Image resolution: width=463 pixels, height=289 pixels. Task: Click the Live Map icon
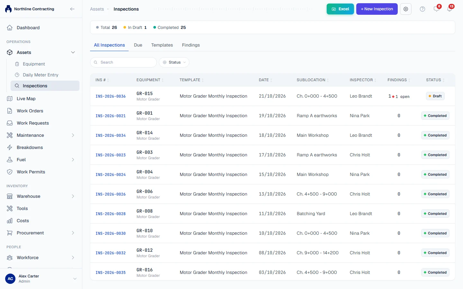point(10,99)
